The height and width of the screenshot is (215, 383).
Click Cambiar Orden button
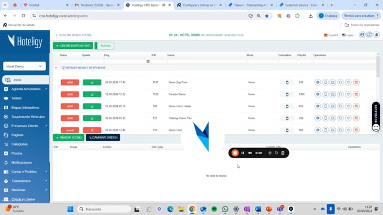103,137
